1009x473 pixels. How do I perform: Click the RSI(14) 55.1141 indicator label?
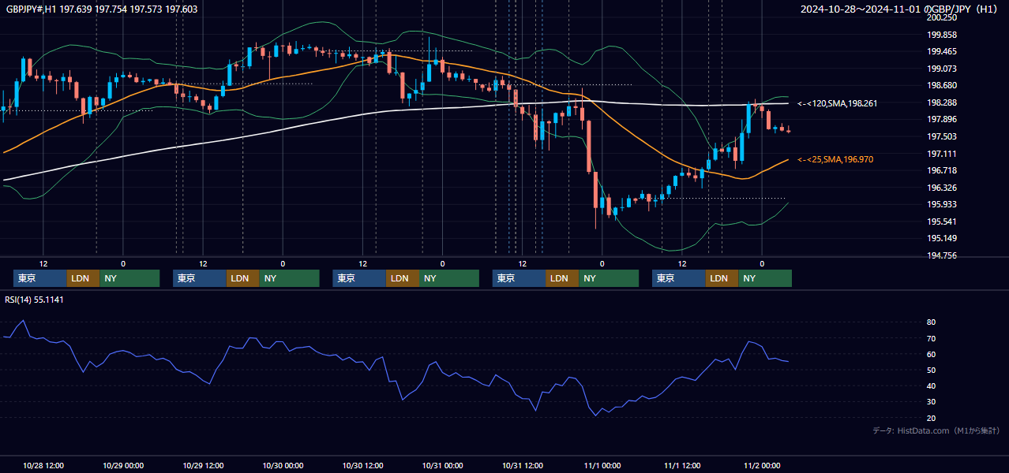[x=34, y=300]
